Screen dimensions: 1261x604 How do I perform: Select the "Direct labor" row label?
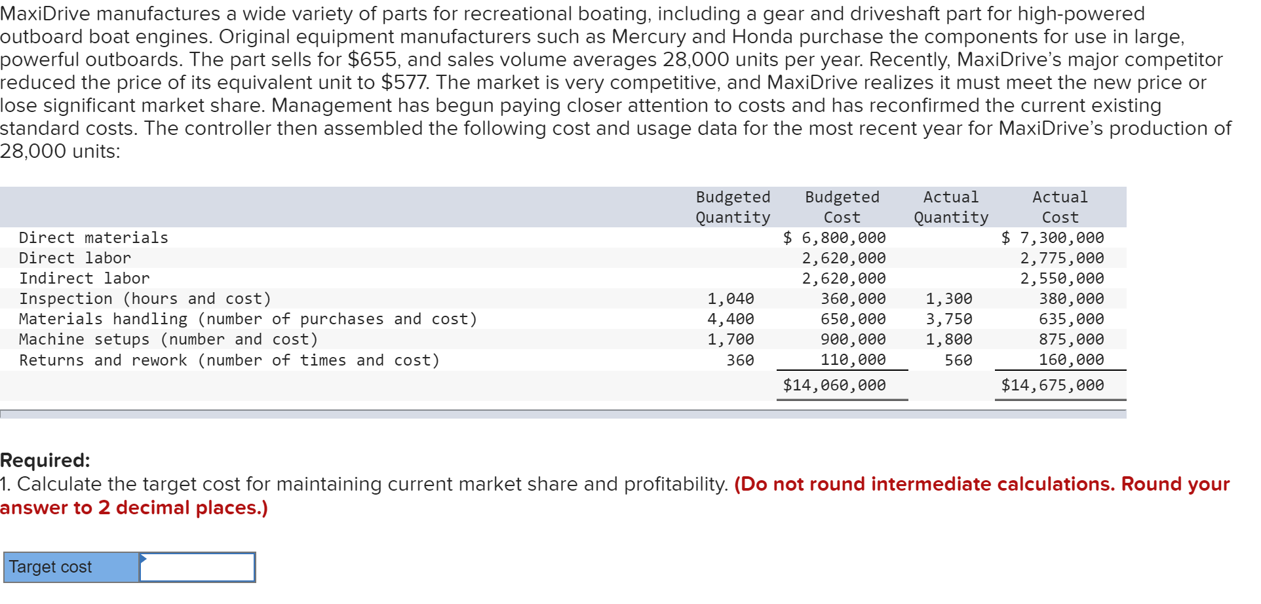[x=75, y=258]
